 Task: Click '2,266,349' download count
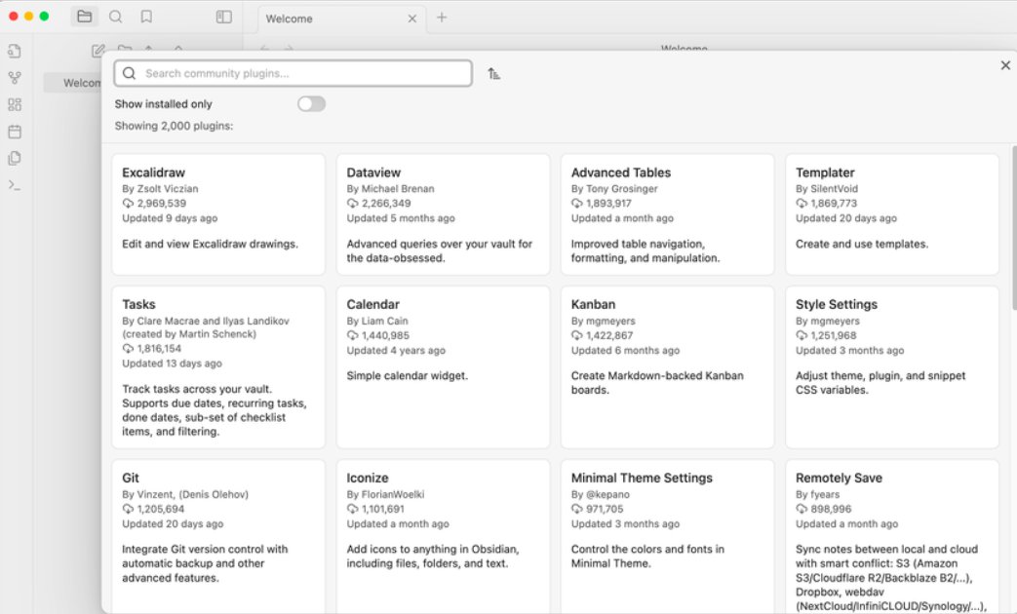click(386, 203)
